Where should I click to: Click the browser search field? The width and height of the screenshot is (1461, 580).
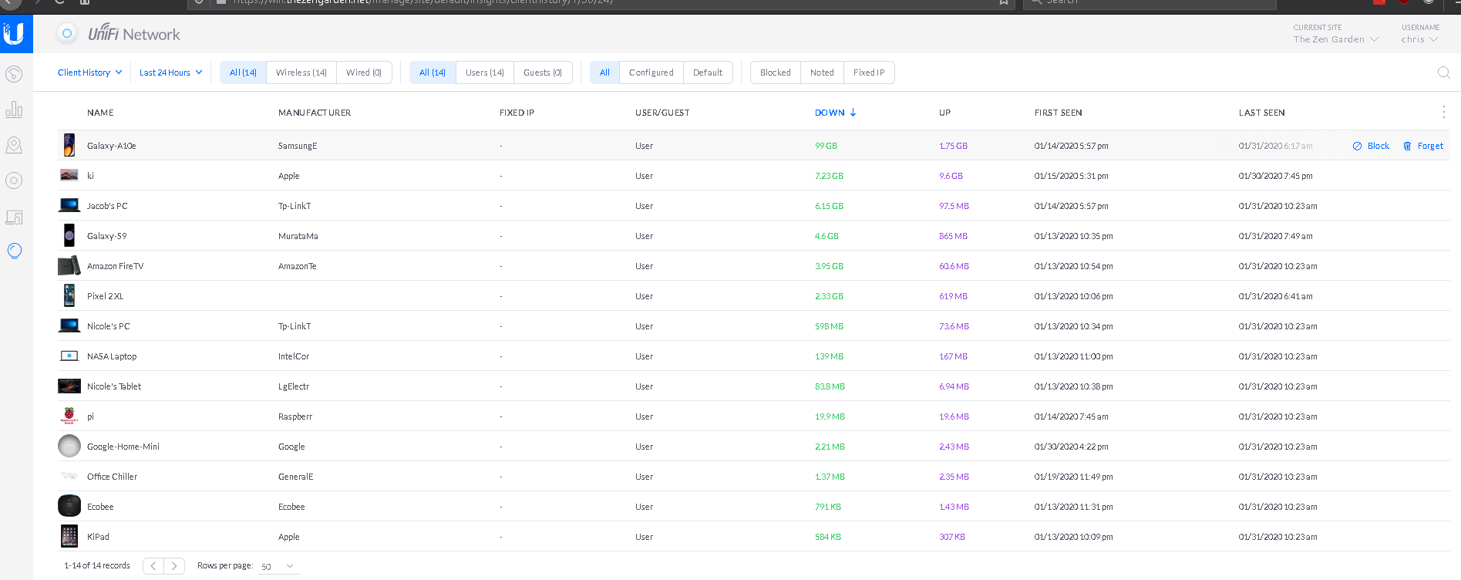coord(1149,3)
